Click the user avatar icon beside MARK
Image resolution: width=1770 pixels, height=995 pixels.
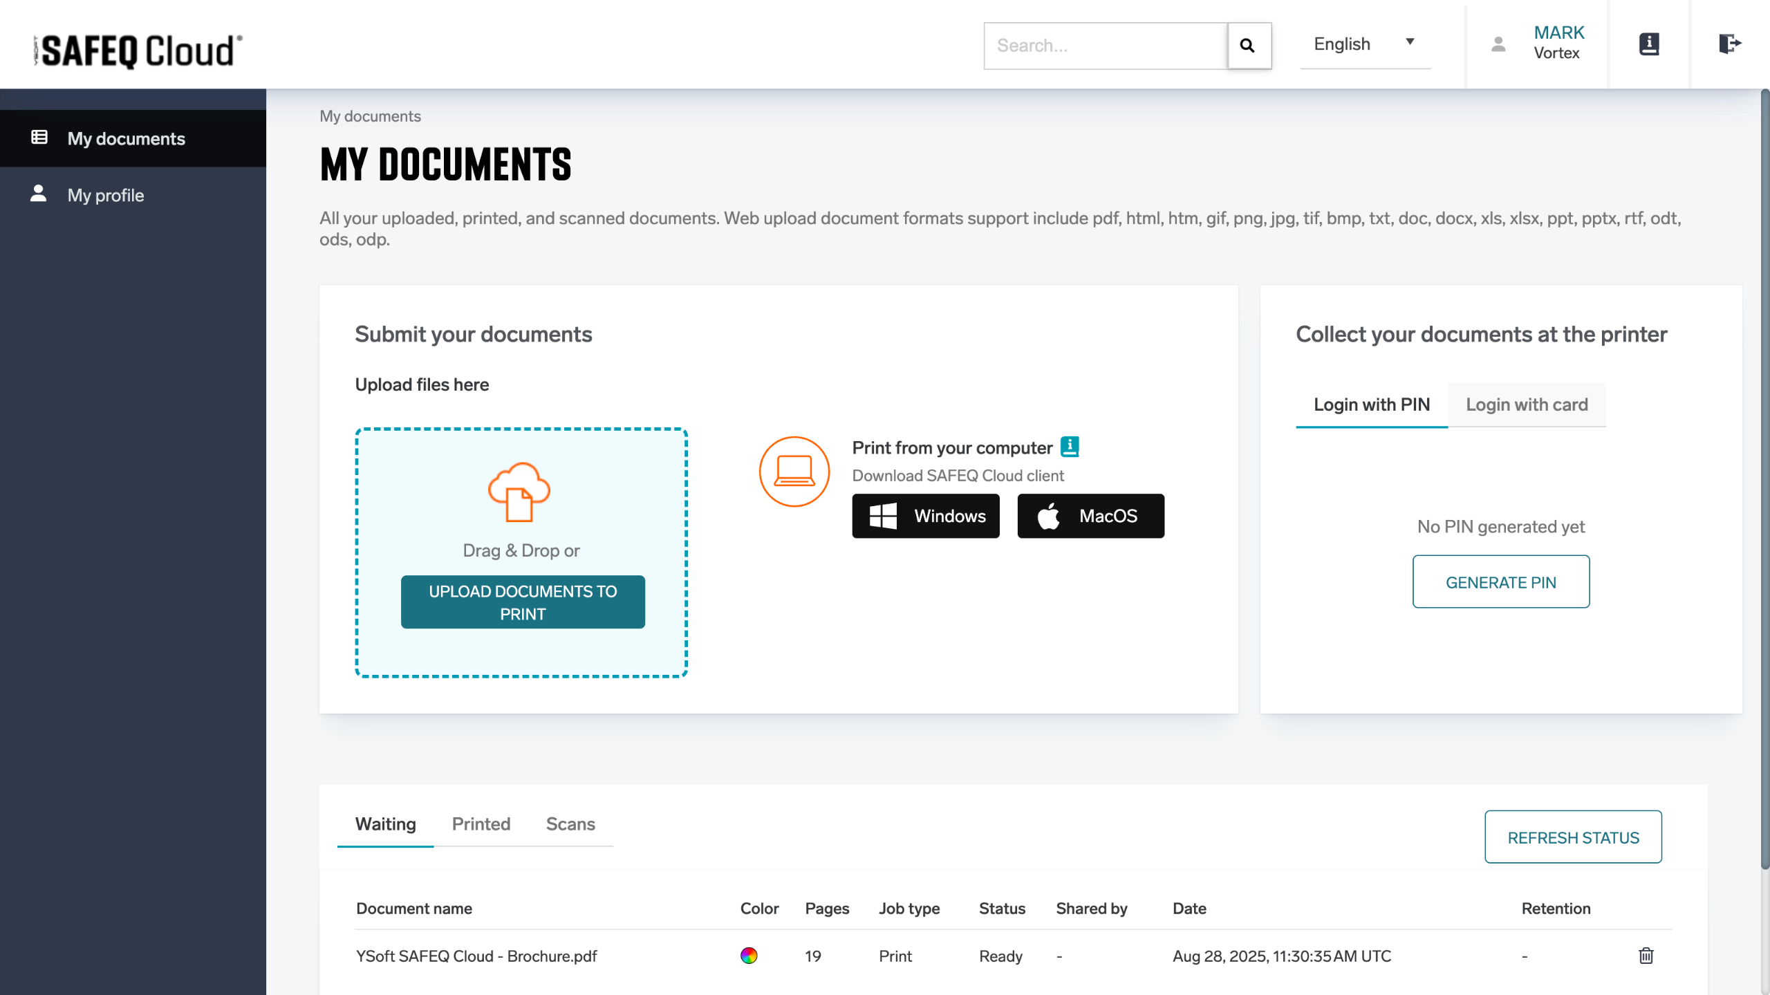(1498, 44)
